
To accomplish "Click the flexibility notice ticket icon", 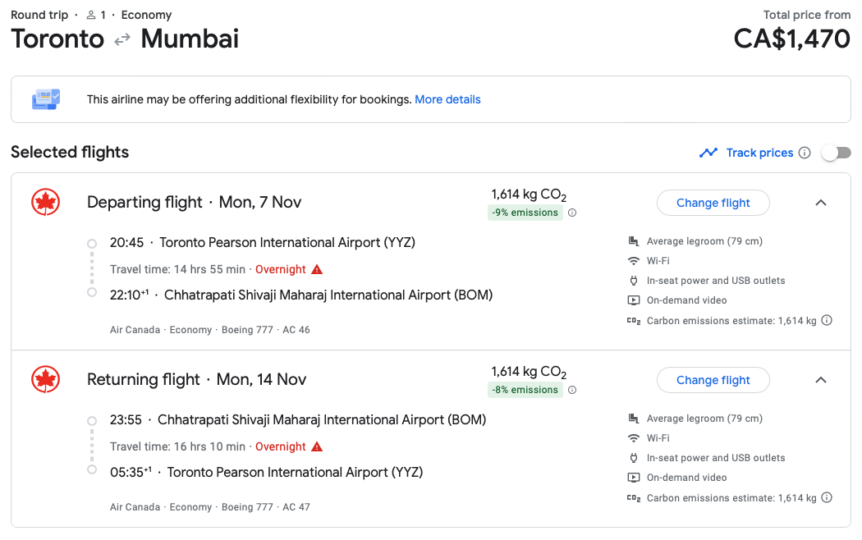I will coord(46,99).
